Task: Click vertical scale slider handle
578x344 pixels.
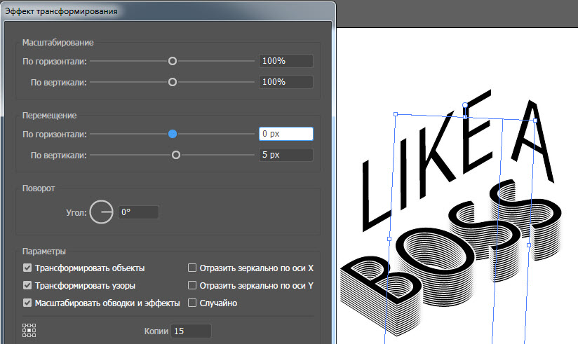Action: click(x=173, y=82)
